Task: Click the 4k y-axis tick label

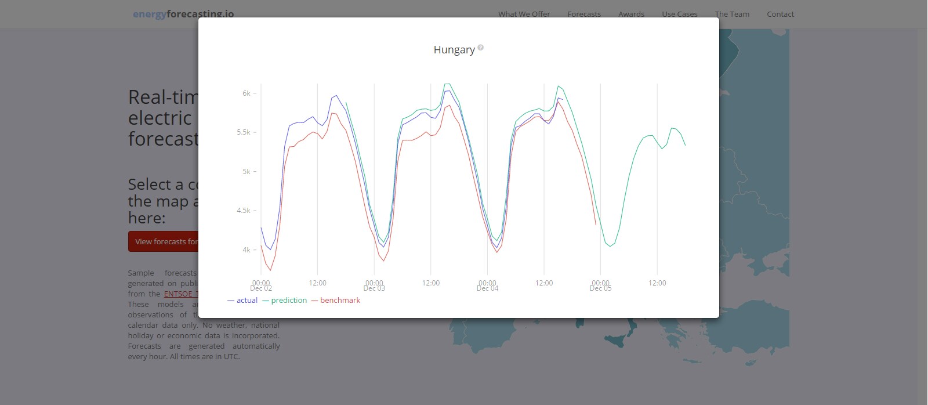Action: (246, 250)
